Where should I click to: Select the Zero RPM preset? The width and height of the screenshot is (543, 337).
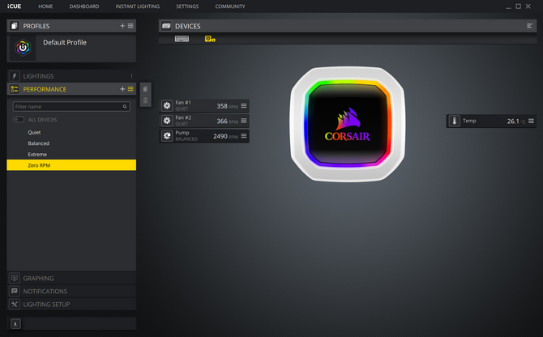71,165
